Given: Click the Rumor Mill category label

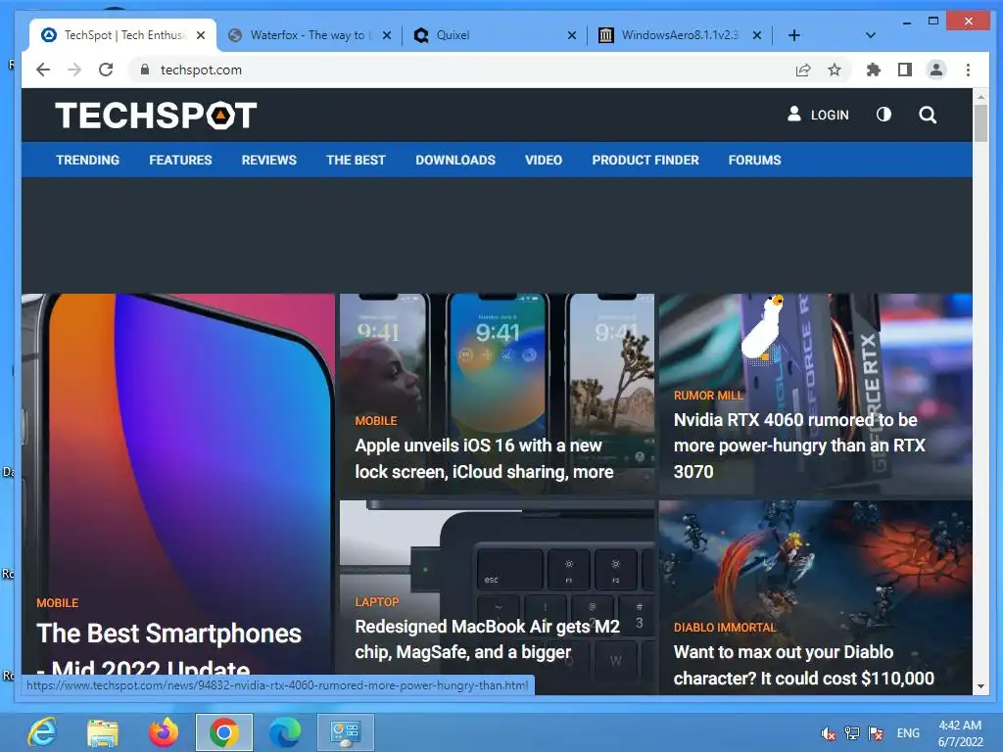Looking at the screenshot, I should [x=709, y=396].
